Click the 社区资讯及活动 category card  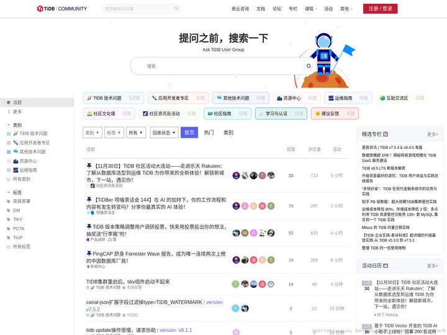169,114
